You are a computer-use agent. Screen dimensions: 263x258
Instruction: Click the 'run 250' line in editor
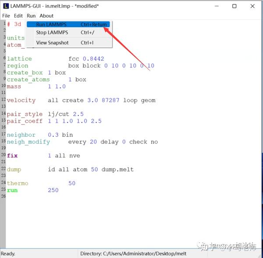(x=33, y=190)
